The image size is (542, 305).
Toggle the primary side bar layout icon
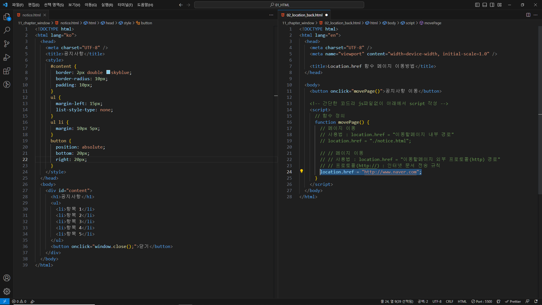point(477,5)
